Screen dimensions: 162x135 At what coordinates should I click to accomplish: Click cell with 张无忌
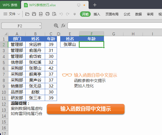click(35, 86)
